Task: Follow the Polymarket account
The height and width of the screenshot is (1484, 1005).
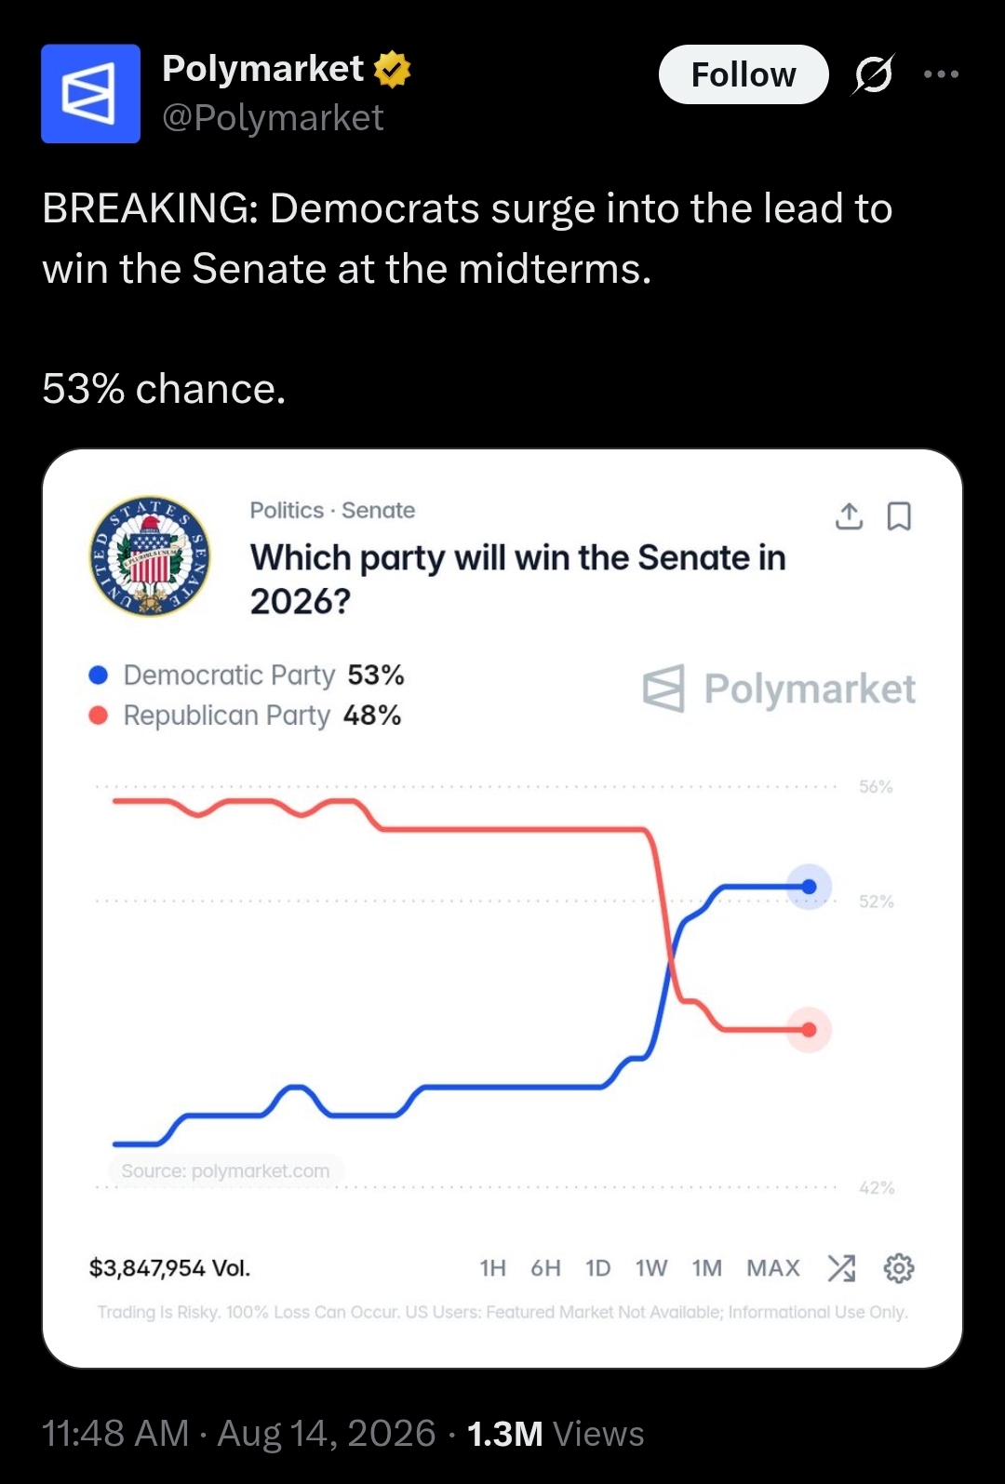Action: pos(744,74)
